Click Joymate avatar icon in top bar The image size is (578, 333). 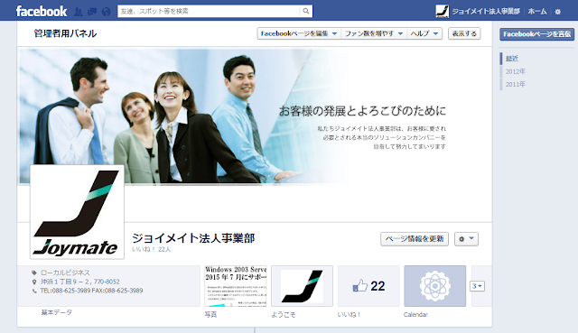pos(442,12)
